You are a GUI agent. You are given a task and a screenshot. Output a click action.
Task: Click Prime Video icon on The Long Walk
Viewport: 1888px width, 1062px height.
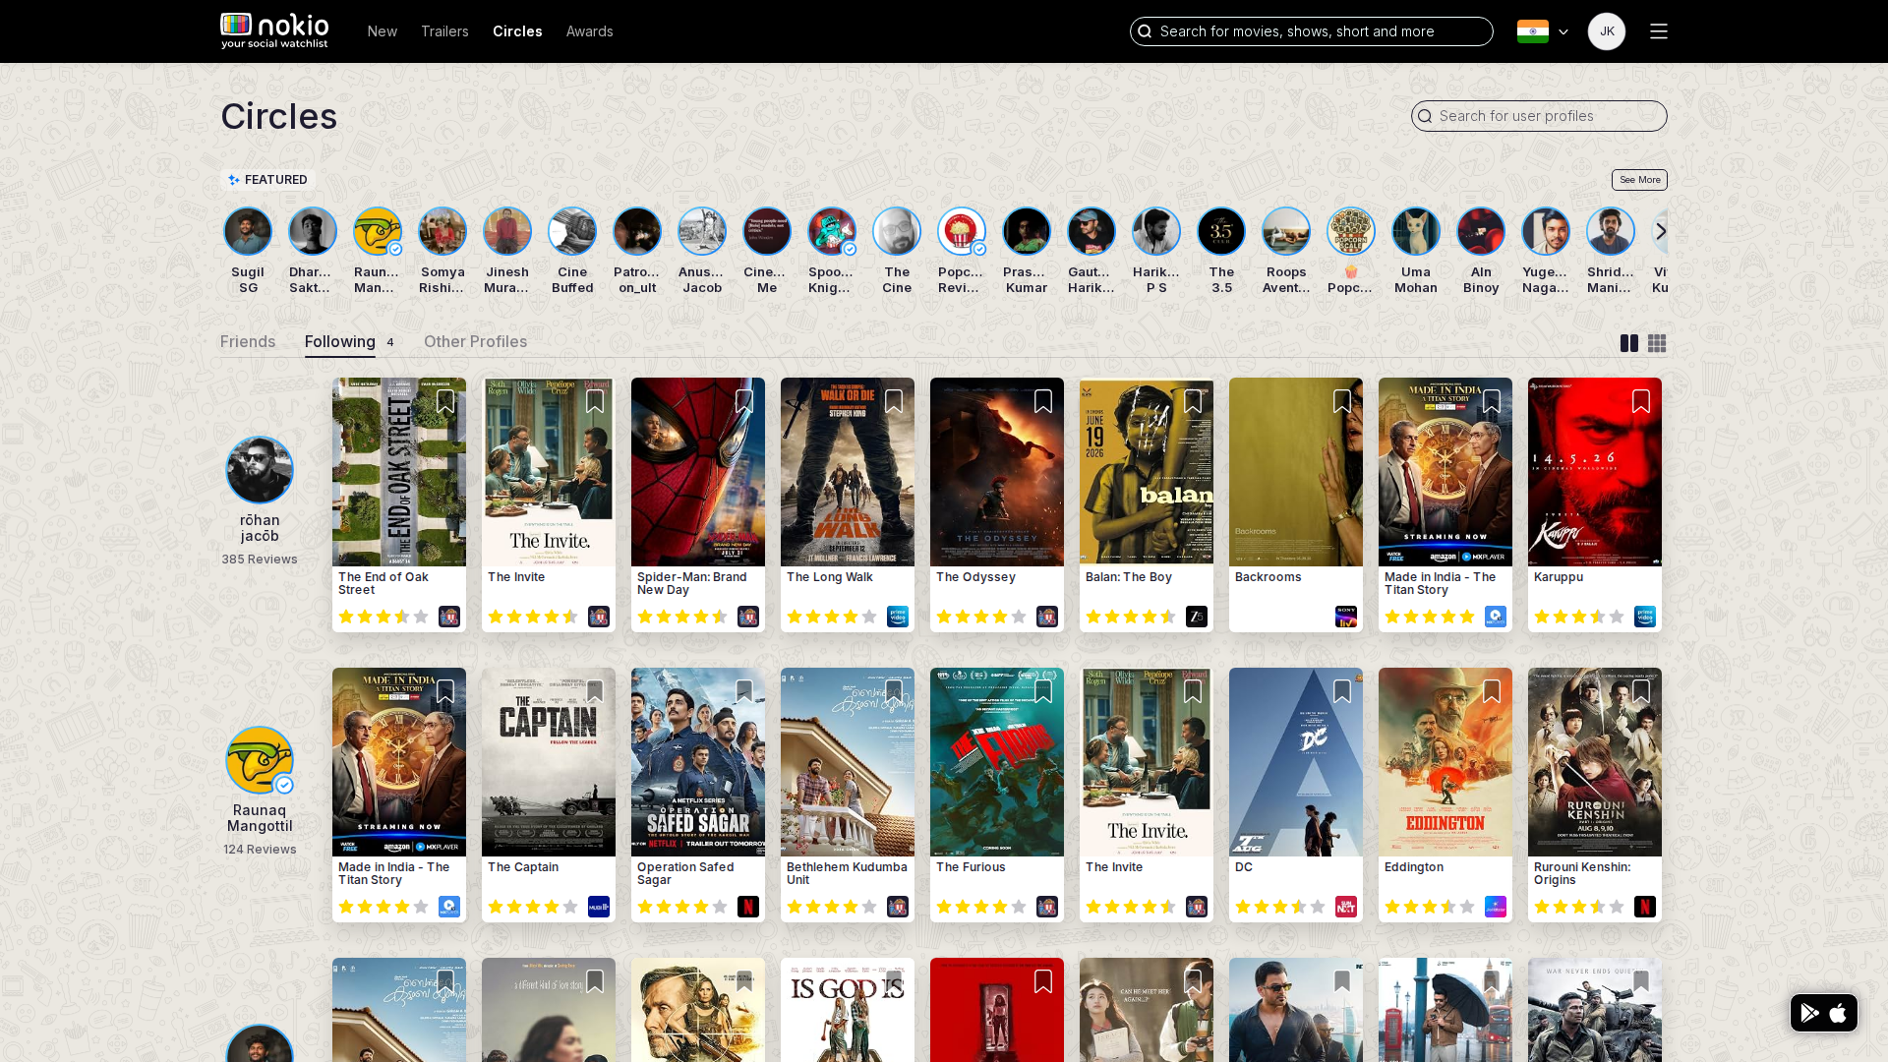(x=898, y=617)
